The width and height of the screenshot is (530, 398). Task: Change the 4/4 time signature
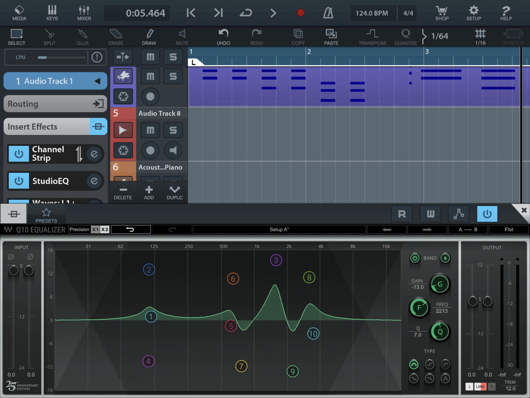[x=408, y=13]
